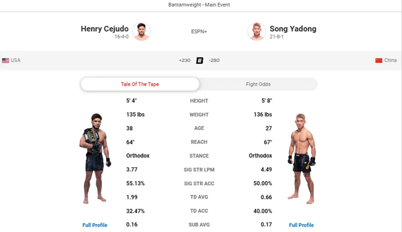402x232 pixels.
Task: Open Henry Cejudo's Full Profile link
Action: pyautogui.click(x=95, y=225)
